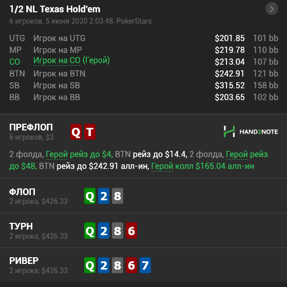287x287 pixels.
Task: Click red 6 card on the turn row
Action: point(131,231)
